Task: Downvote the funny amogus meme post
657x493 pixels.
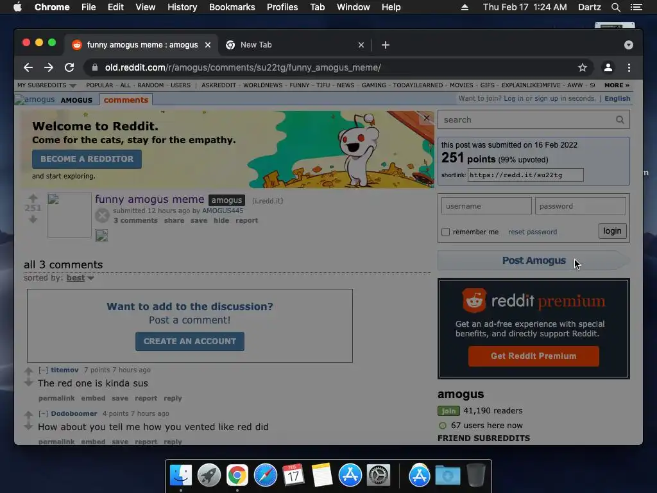Action: pyautogui.click(x=33, y=220)
